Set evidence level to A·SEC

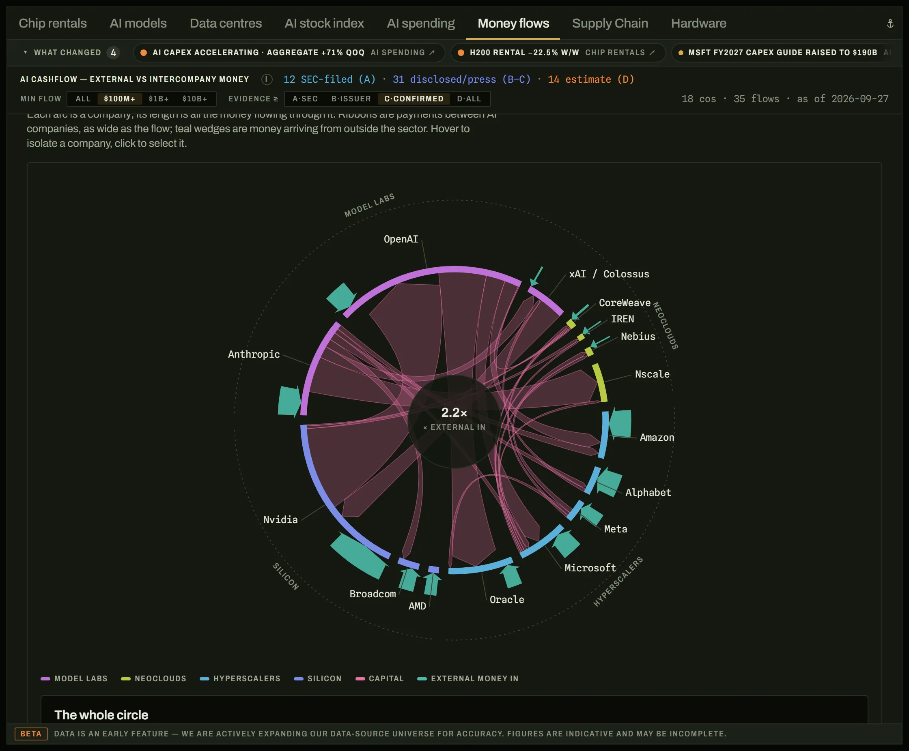[305, 99]
